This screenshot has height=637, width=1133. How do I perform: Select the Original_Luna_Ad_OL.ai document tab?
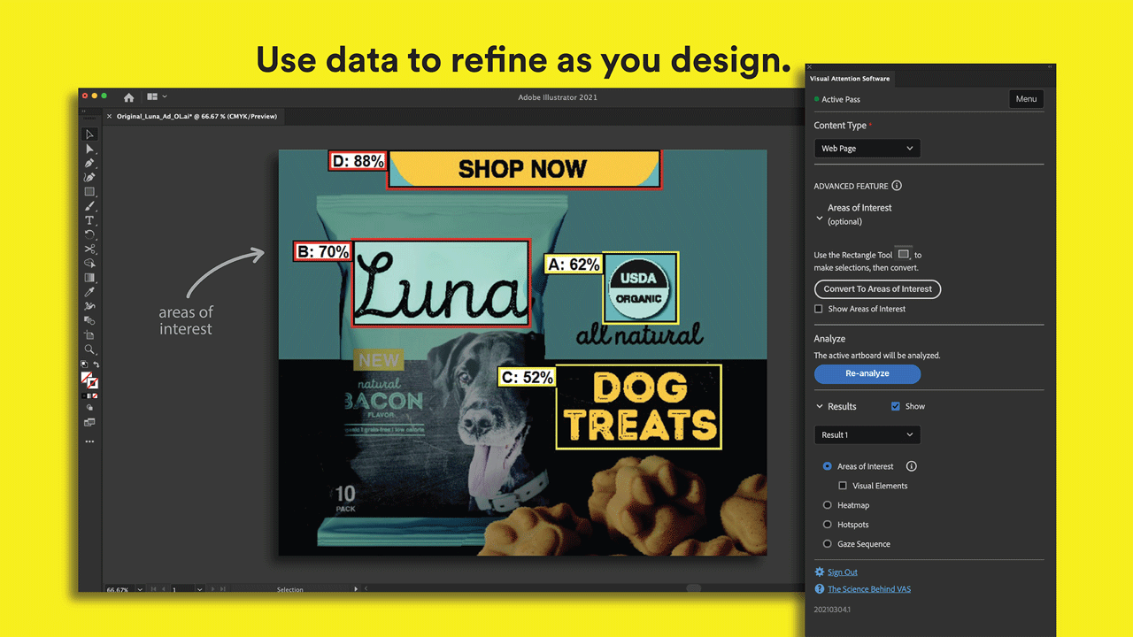point(195,116)
